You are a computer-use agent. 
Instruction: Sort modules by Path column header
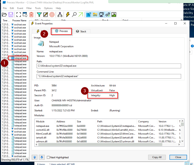116,121
